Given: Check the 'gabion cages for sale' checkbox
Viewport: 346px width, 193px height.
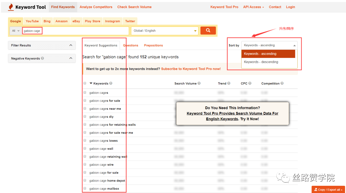Looking at the screenshot, I should [x=85, y=101].
